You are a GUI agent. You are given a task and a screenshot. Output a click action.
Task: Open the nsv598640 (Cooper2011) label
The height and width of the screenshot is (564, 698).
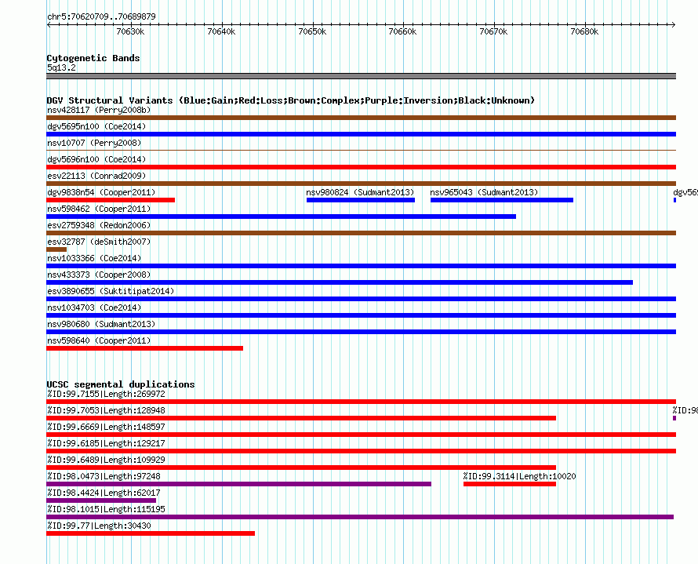click(x=99, y=340)
